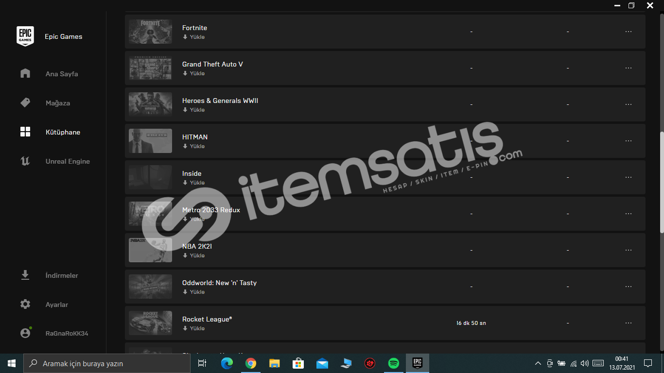The image size is (664, 373).
Task: Click the Grand Theft Auto V title
Action: pos(212,64)
